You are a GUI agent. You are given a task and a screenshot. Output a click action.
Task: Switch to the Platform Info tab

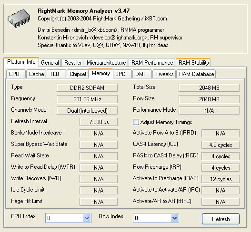(21, 62)
